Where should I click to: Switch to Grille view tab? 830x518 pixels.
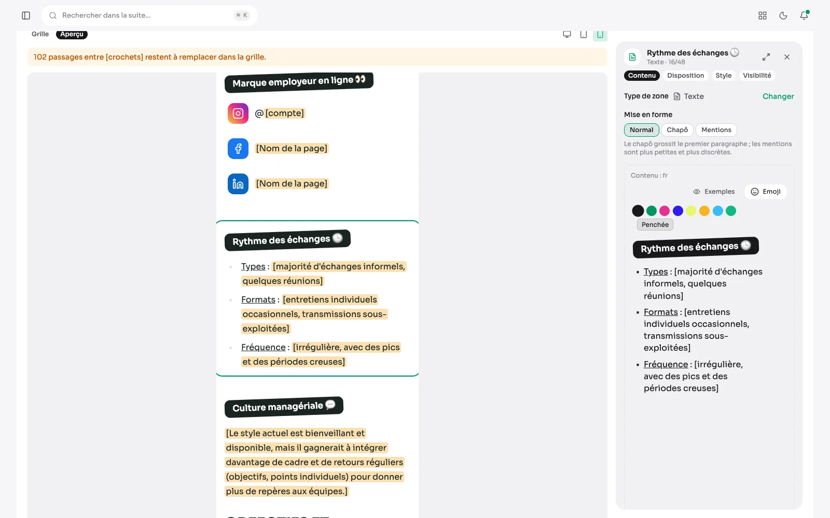tap(40, 34)
